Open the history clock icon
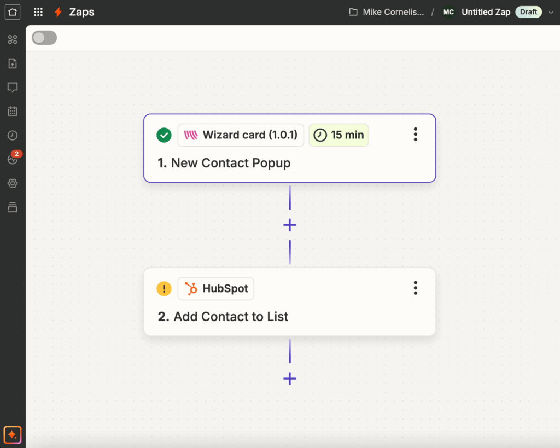The width and height of the screenshot is (560, 448). (12, 135)
